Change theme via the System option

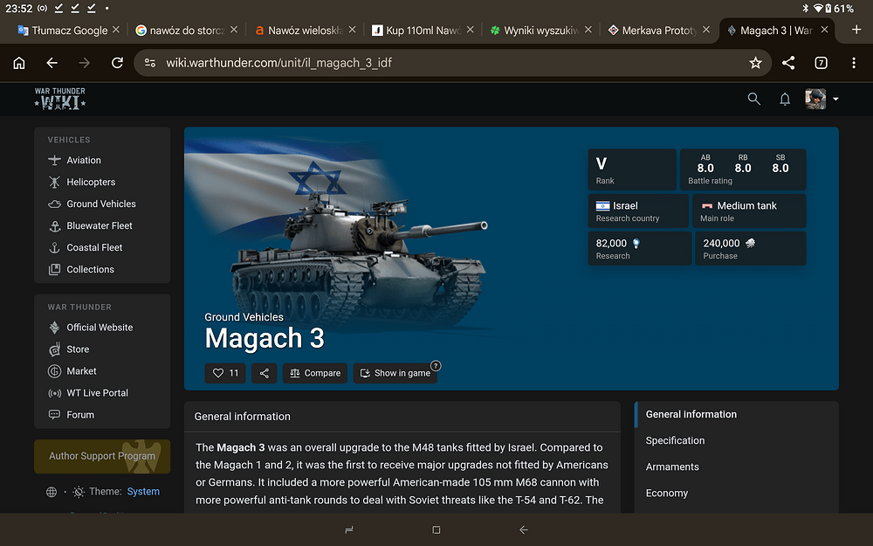(x=143, y=491)
